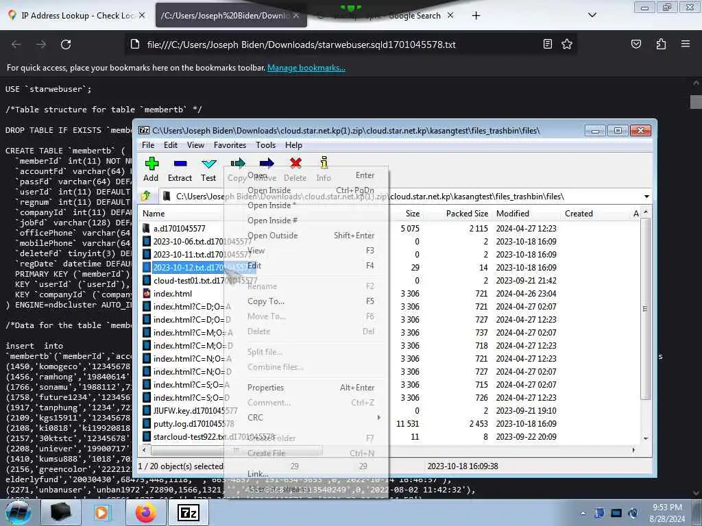
Task: Select the JIUFW.key.d1701045577 file
Action: tap(195, 411)
